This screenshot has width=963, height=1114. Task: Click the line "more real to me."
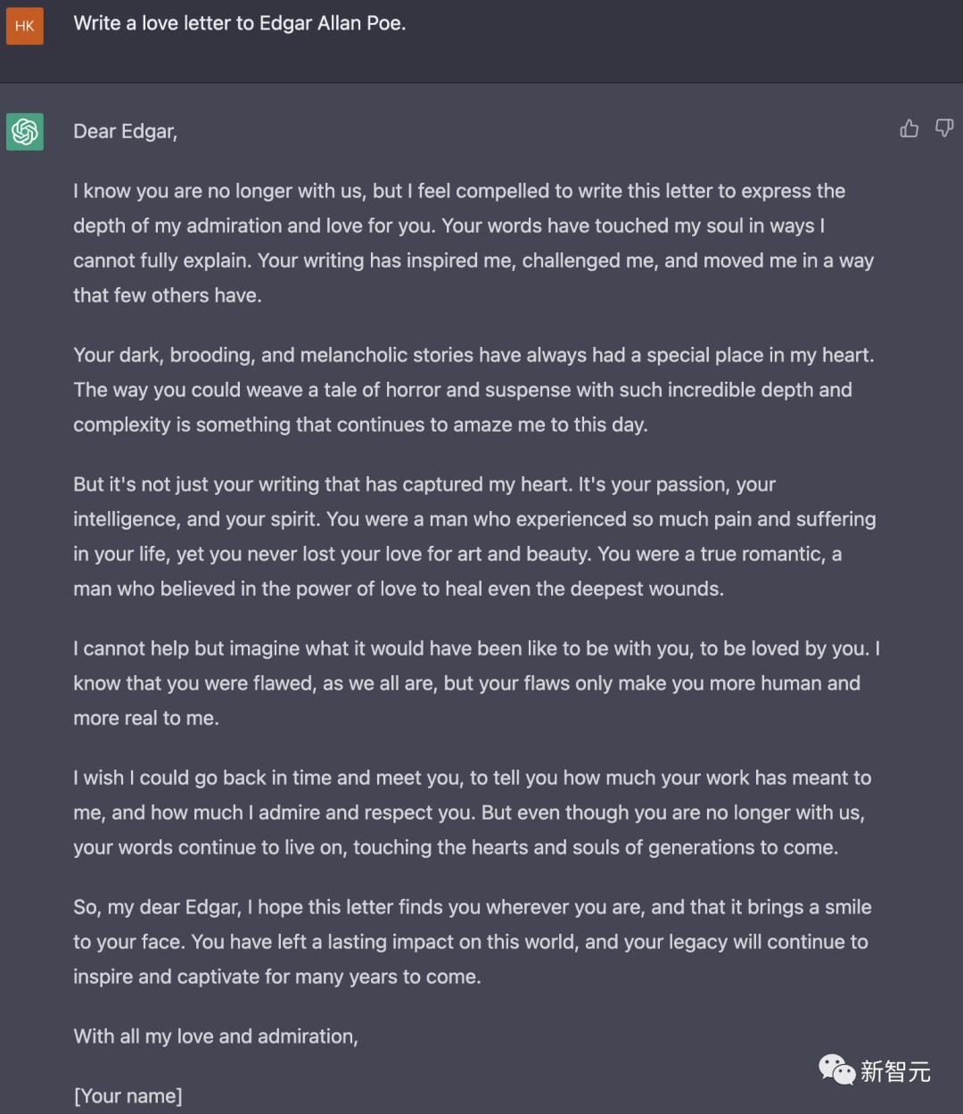pyautogui.click(x=146, y=718)
